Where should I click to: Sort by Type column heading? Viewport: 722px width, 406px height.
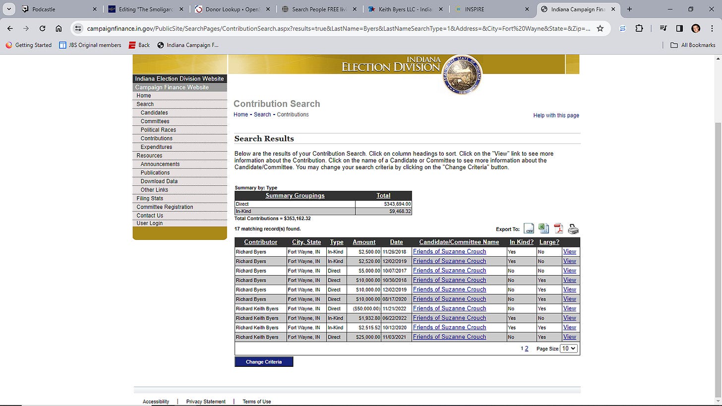[337, 242]
